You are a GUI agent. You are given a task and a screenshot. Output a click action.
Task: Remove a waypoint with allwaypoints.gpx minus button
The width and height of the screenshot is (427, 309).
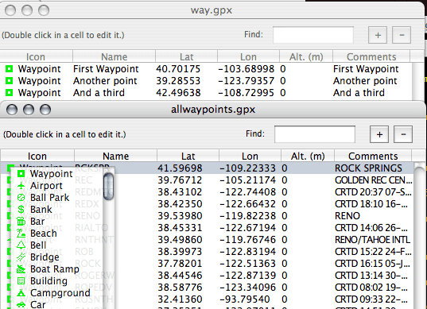click(403, 134)
